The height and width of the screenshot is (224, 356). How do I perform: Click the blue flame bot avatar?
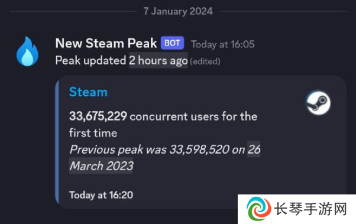(27, 51)
